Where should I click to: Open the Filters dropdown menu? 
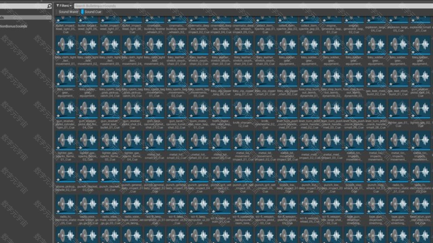[64, 6]
